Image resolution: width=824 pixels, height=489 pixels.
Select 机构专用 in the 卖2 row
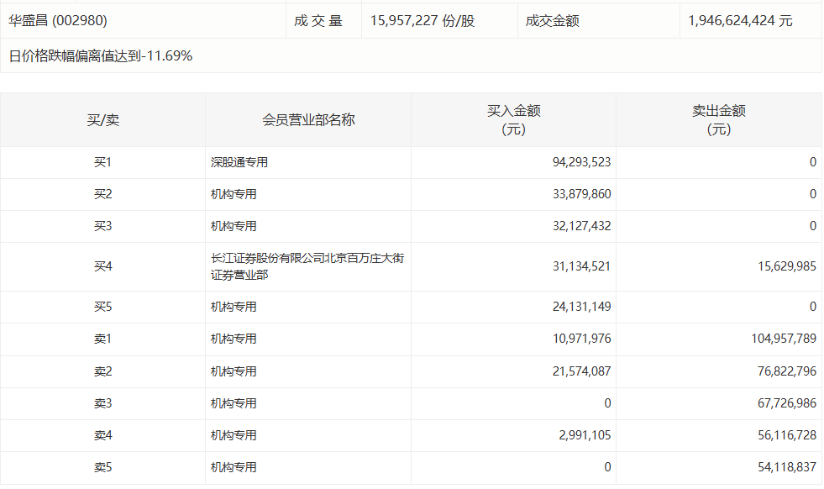coord(234,371)
